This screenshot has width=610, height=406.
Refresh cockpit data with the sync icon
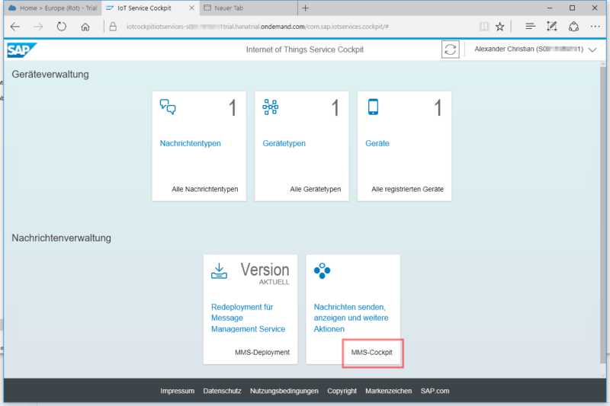[x=450, y=50]
